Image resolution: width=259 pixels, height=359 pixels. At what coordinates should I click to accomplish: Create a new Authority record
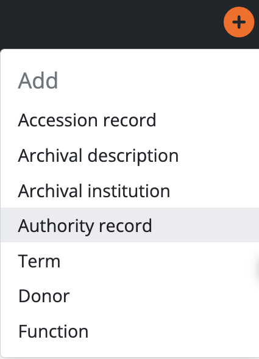(130, 225)
